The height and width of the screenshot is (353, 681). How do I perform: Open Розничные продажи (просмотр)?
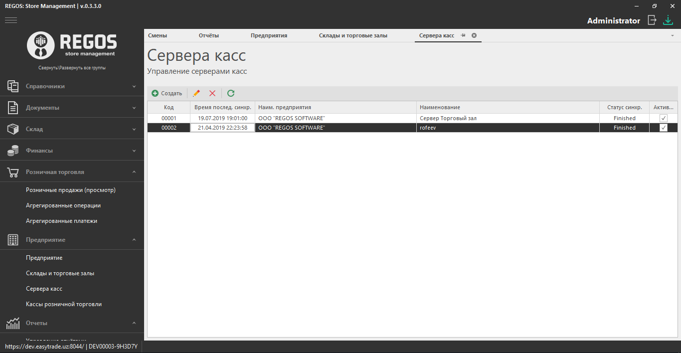click(x=71, y=190)
